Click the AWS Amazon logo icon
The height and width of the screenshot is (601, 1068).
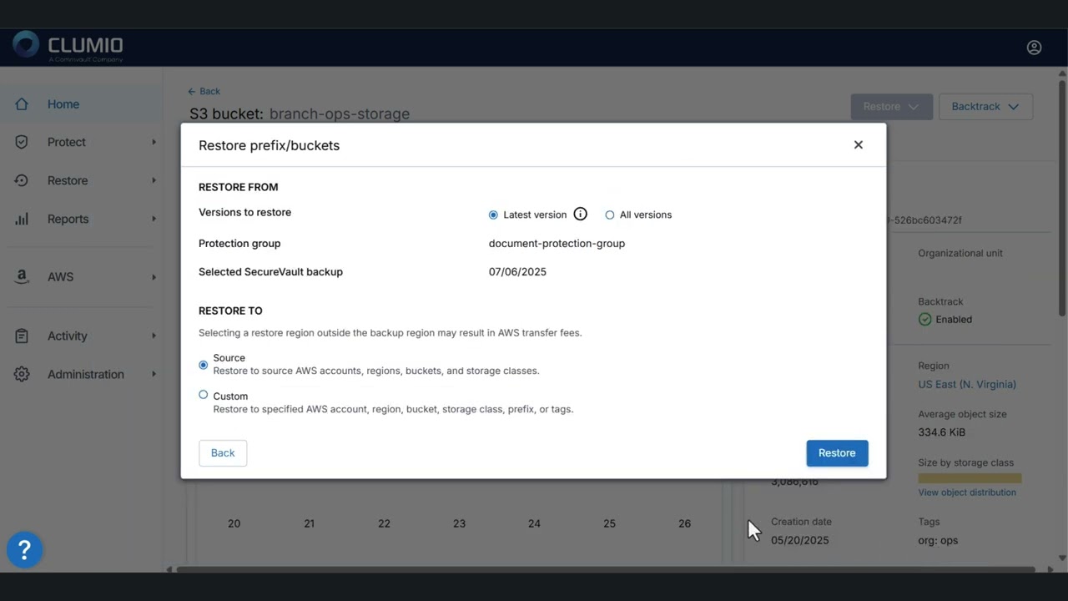coord(22,276)
